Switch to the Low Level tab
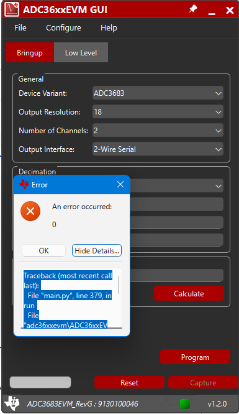The width and height of the screenshot is (239, 414). point(81,52)
